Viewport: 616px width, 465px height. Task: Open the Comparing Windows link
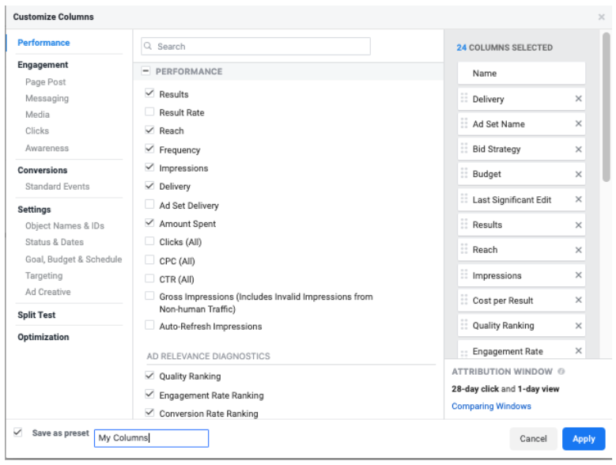pyautogui.click(x=491, y=406)
